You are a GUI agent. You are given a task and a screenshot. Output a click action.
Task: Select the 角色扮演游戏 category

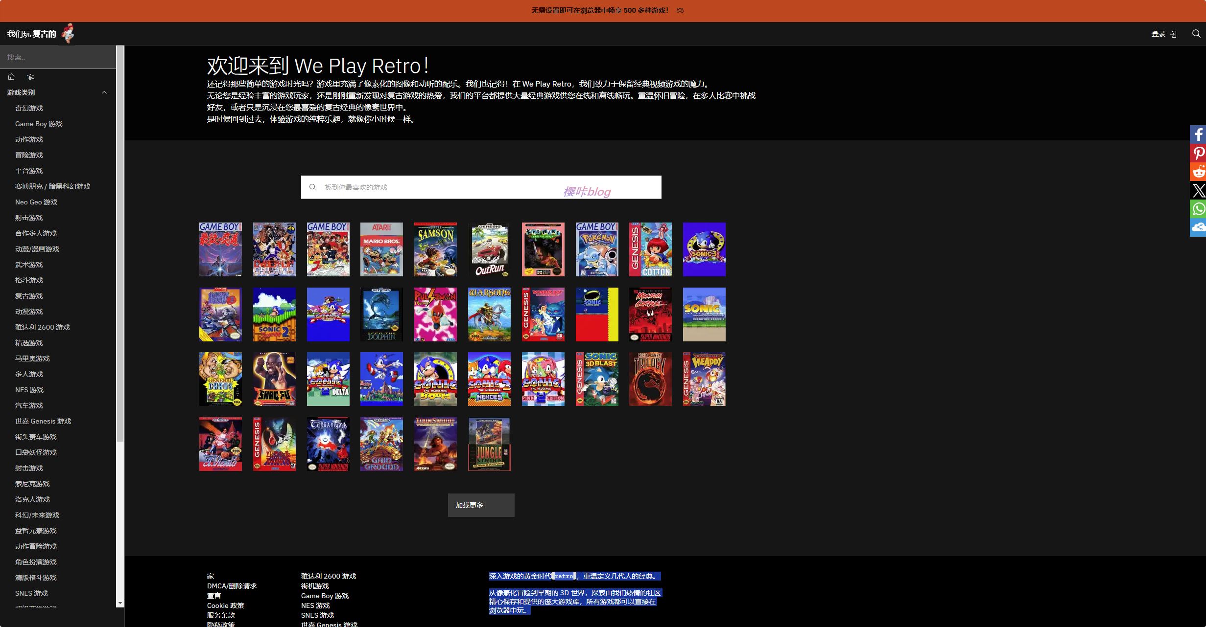(x=36, y=562)
